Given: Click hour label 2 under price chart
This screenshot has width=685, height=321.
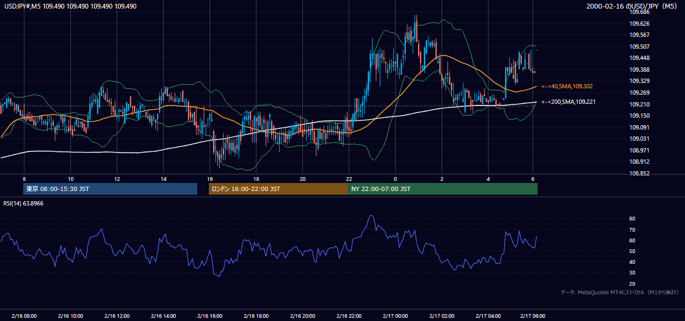Looking at the screenshot, I should click(x=442, y=179).
